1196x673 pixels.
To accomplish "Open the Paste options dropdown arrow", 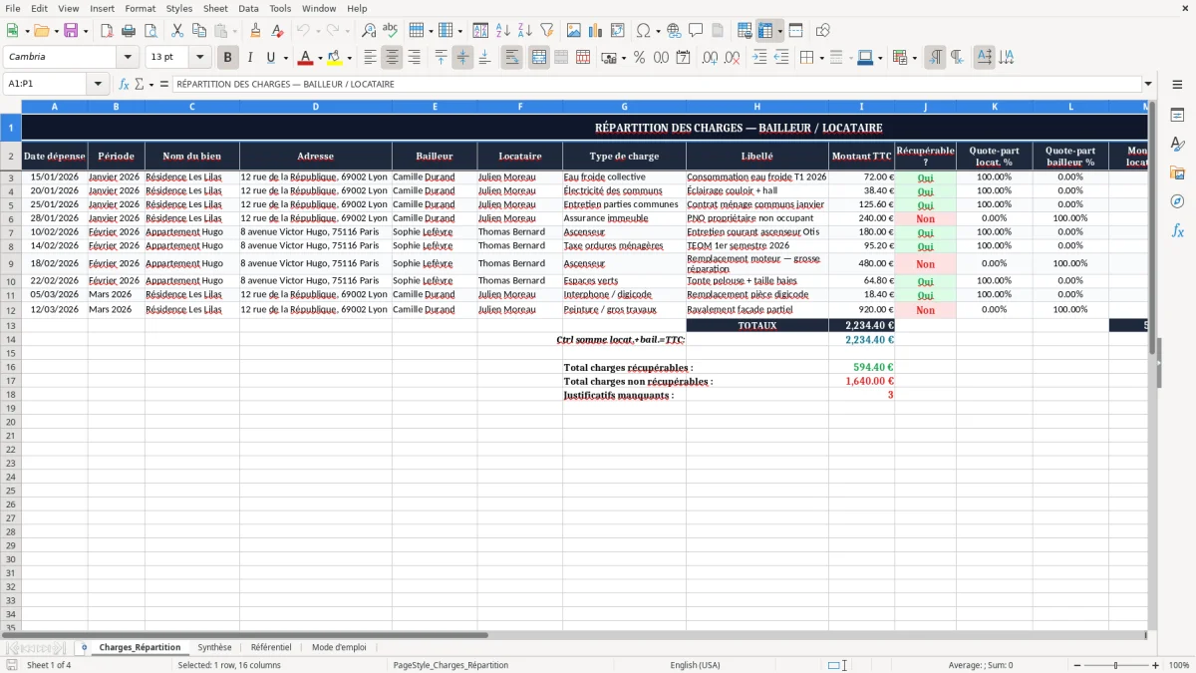I will click(234, 31).
